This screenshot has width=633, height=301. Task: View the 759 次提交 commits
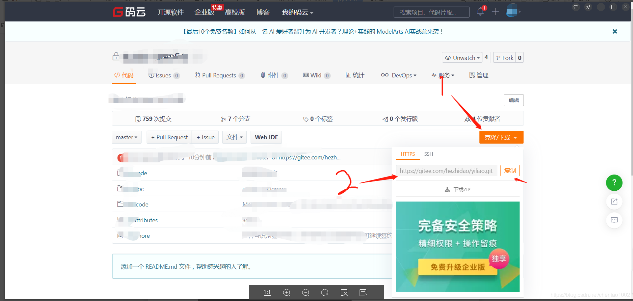153,119
